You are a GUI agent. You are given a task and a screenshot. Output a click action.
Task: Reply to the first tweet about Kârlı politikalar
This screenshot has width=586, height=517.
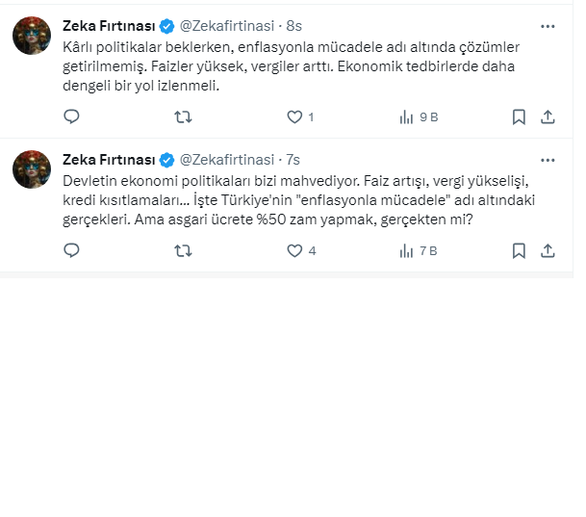click(x=71, y=116)
